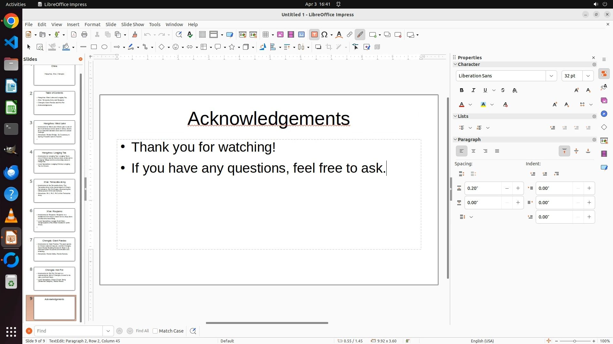Click the Insert Special Character omega icon
The image size is (613, 344).
pyautogui.click(x=325, y=35)
